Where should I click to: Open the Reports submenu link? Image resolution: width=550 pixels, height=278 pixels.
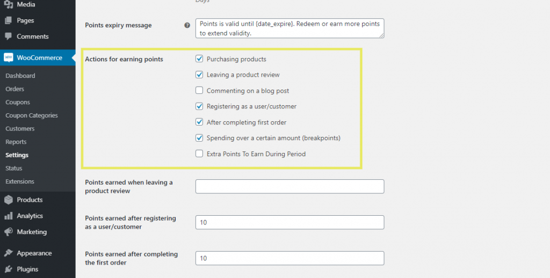click(x=16, y=142)
